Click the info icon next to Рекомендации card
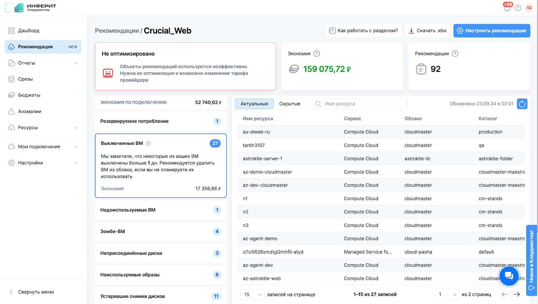 455,53
